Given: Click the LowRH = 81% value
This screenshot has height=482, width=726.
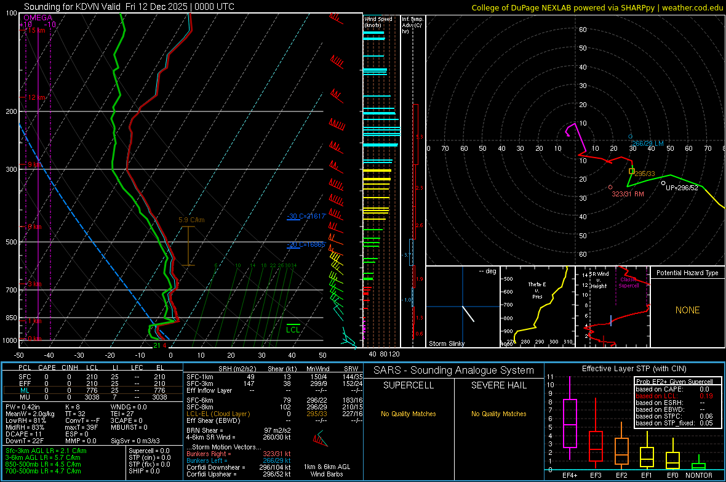Looking at the screenshot, I should (x=25, y=420).
